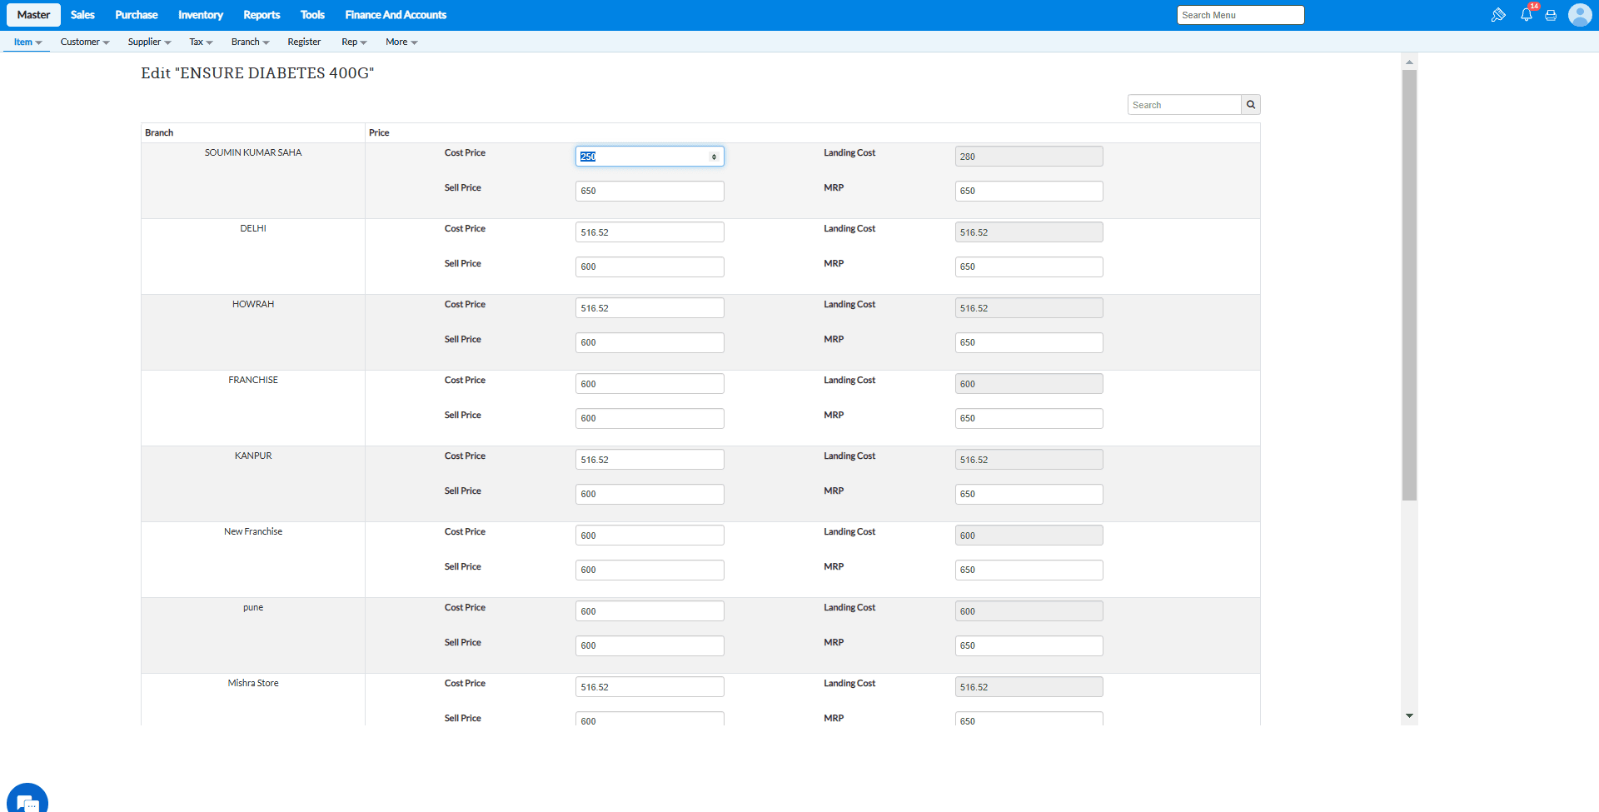This screenshot has height=812, width=1599.
Task: Focus MRP field for SOUMIN KUMAR SAHA
Action: pos(1029,191)
